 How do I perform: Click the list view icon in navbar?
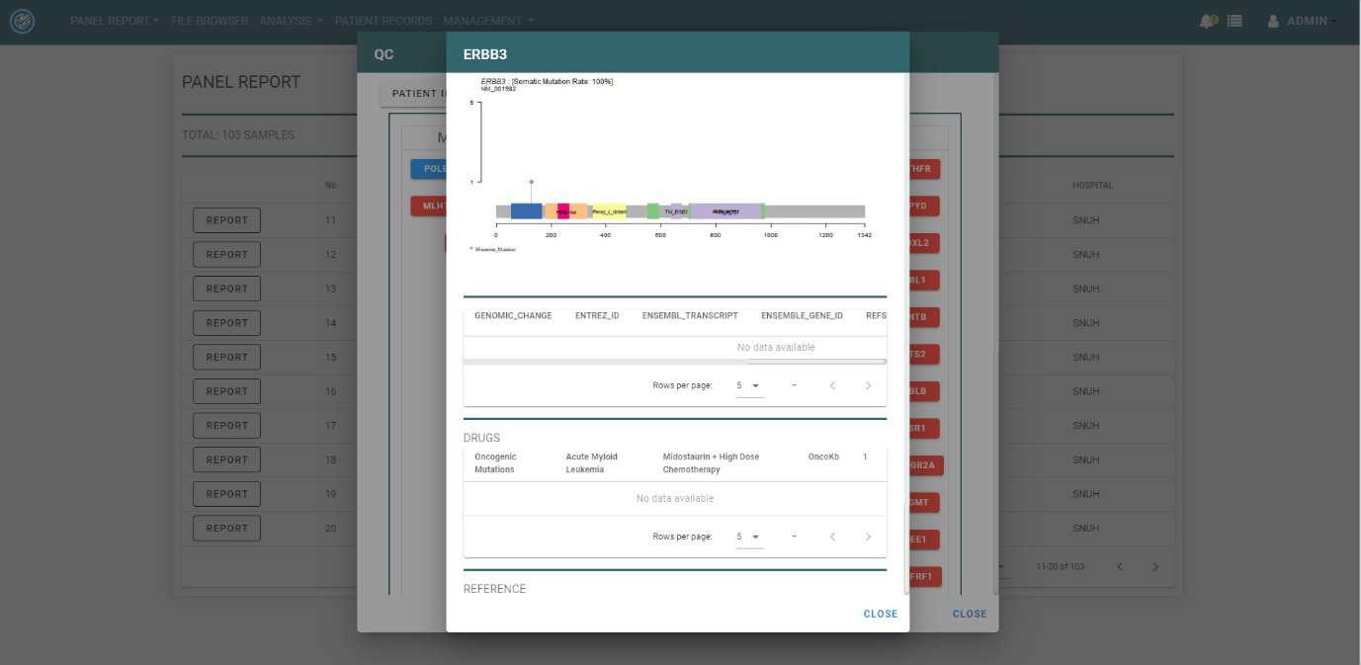click(x=1234, y=21)
